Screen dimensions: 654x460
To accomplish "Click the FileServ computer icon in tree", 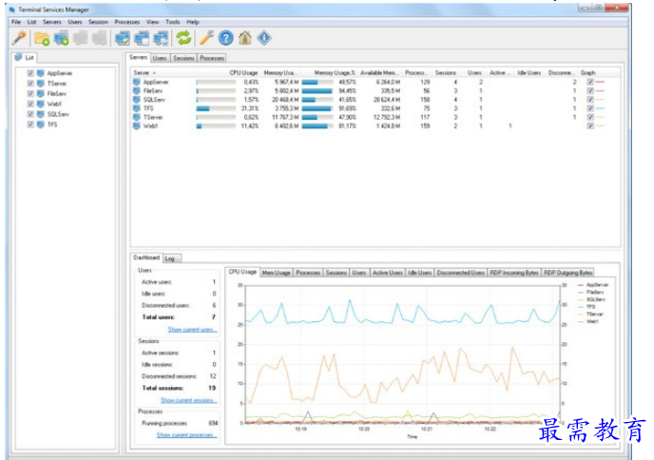I will coord(41,93).
